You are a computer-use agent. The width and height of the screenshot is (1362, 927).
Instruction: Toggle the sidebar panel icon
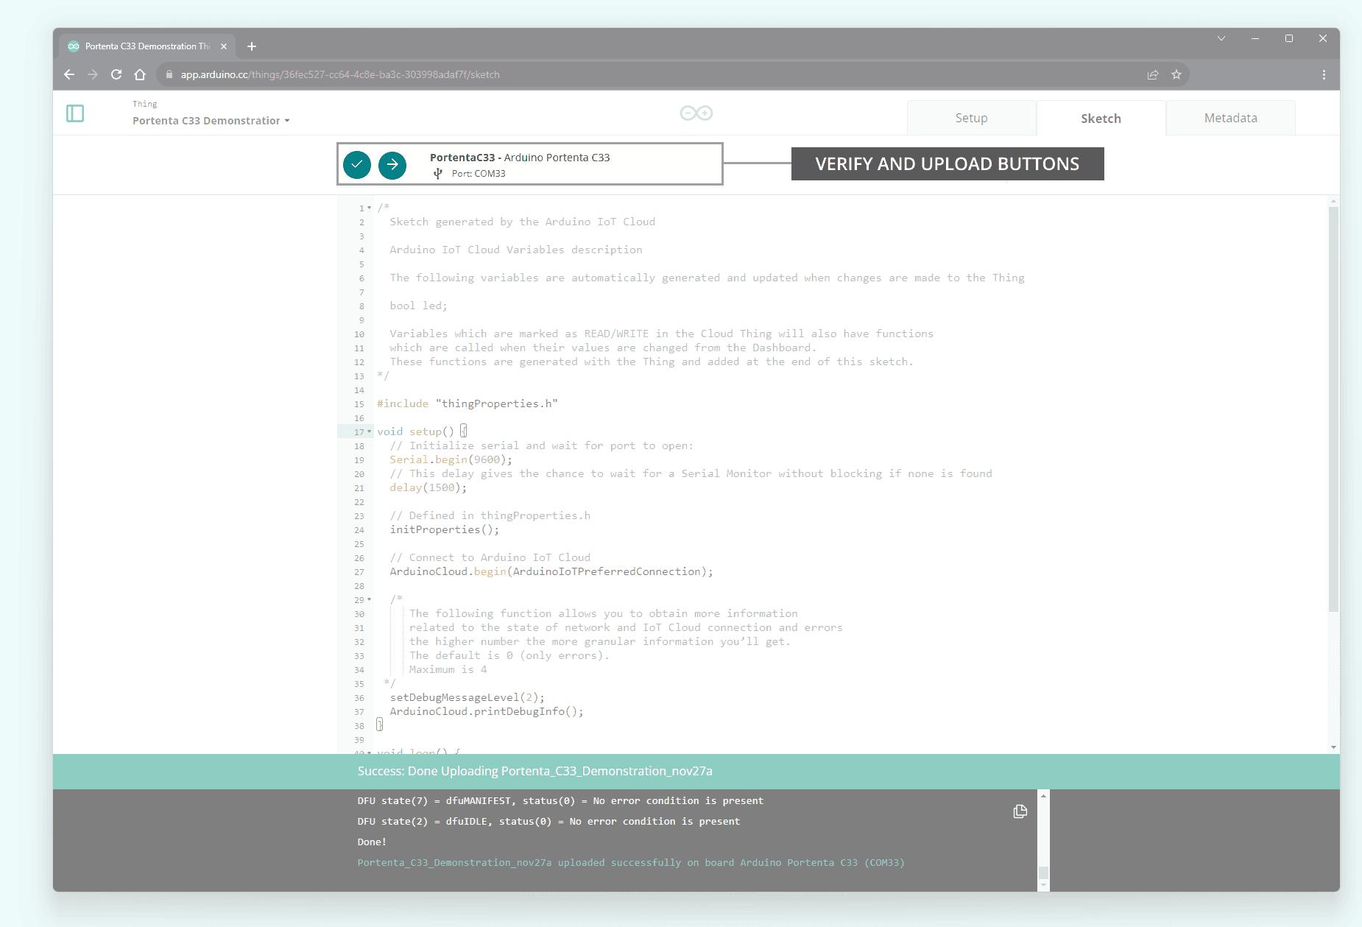(x=75, y=113)
